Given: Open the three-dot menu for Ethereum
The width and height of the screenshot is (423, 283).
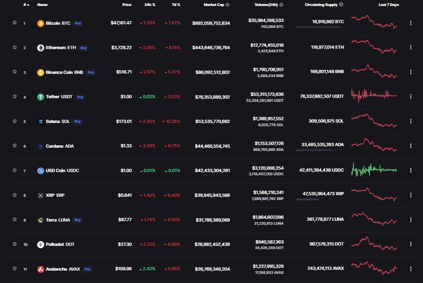Looking at the screenshot, I should [x=411, y=47].
